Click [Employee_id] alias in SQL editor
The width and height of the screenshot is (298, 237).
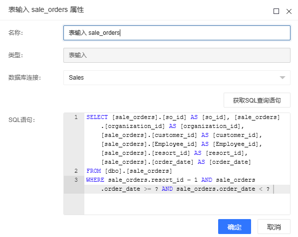235,144
